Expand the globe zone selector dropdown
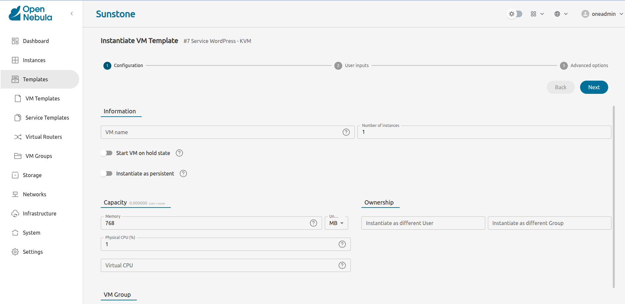This screenshot has width=625, height=304. coord(561,14)
